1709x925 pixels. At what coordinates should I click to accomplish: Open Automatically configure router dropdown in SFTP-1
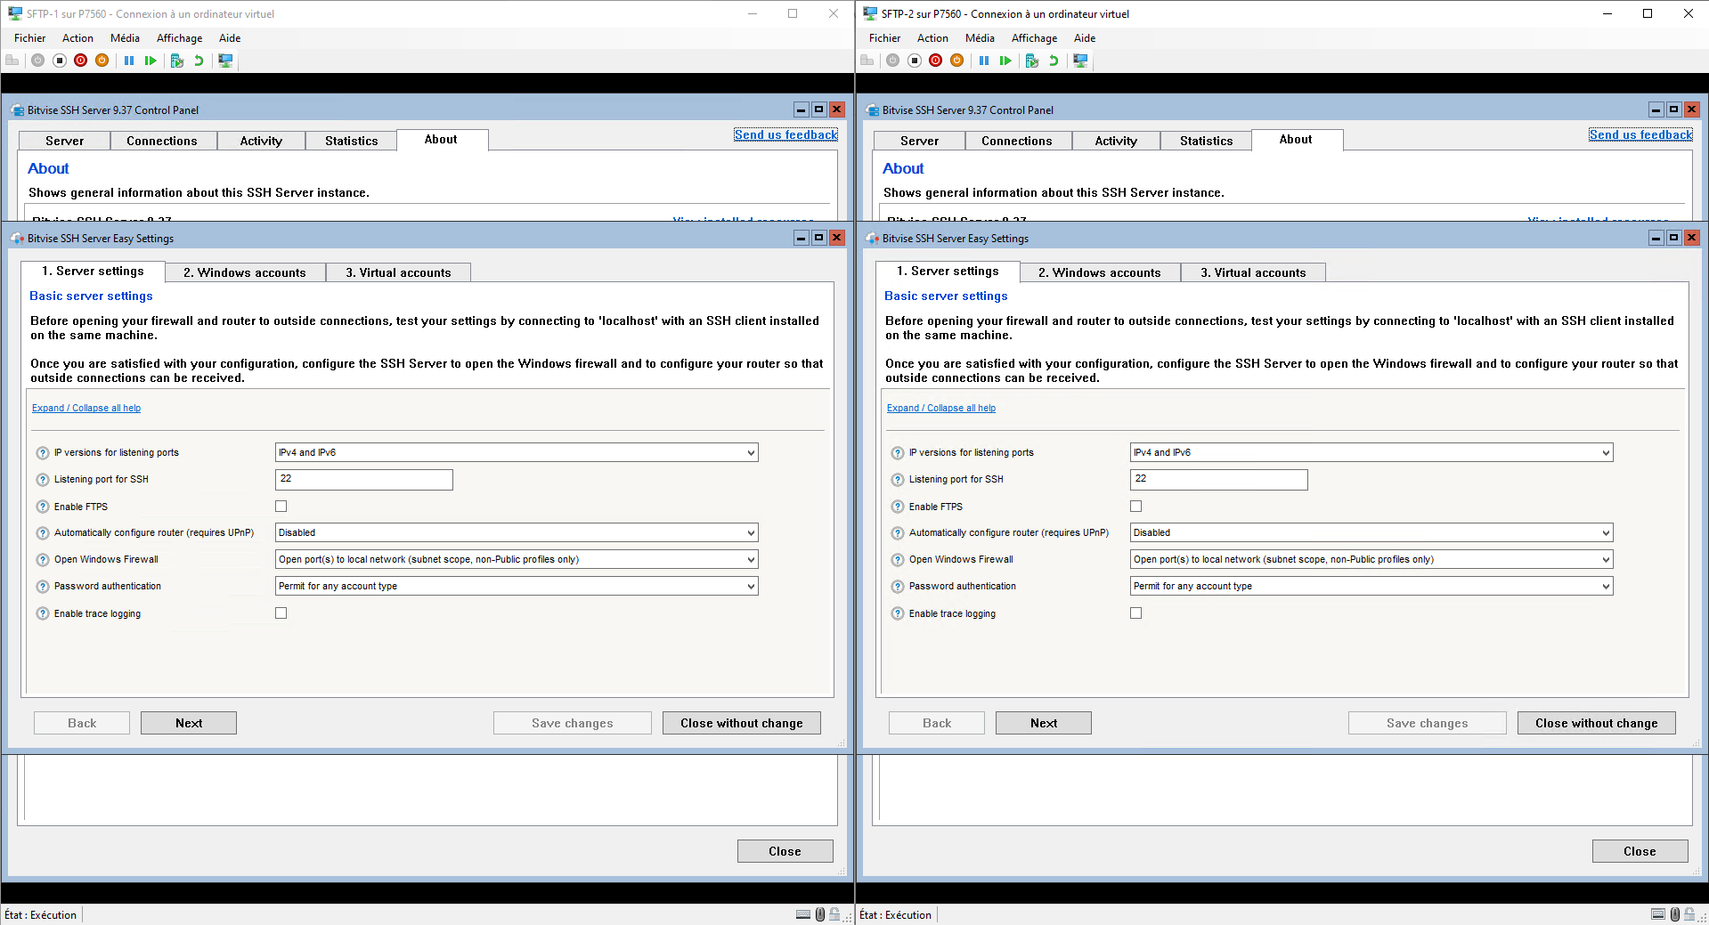[517, 532]
